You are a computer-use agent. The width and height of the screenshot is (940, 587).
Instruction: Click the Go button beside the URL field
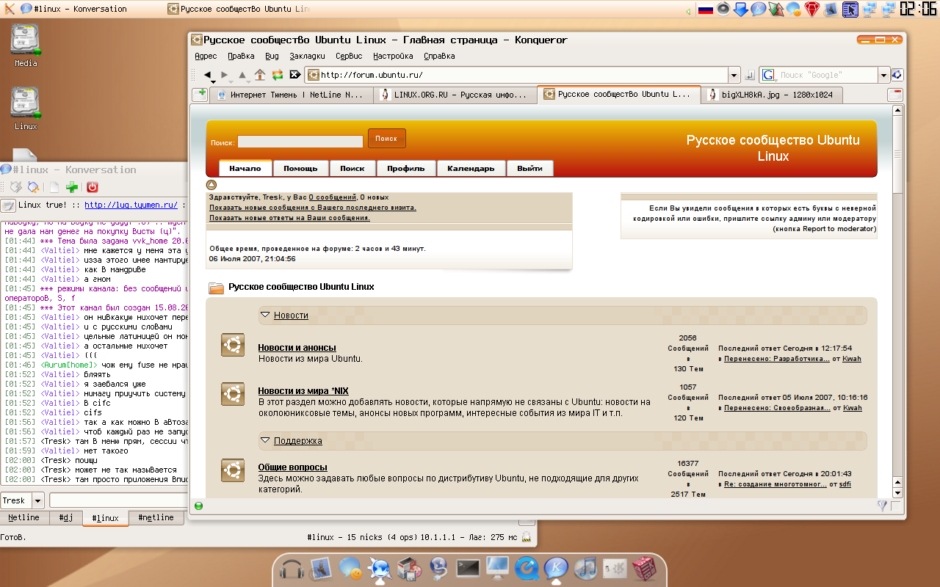point(750,75)
